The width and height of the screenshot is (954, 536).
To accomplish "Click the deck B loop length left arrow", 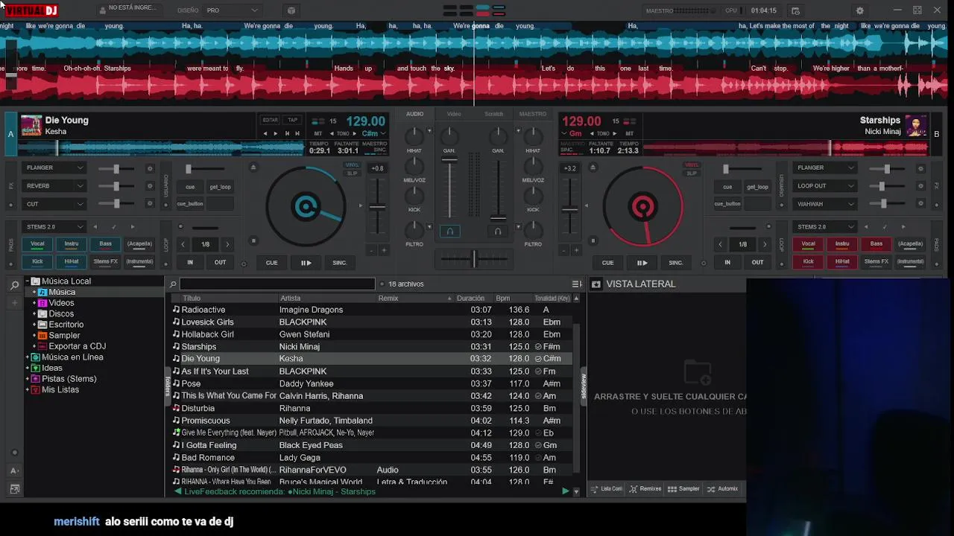I will click(x=721, y=244).
